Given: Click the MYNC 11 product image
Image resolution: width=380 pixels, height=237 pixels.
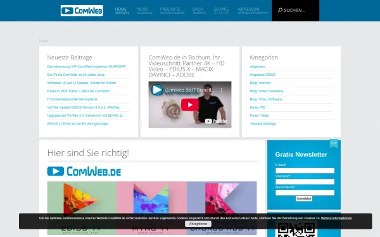Looking at the screenshot, I should pos(152,208).
